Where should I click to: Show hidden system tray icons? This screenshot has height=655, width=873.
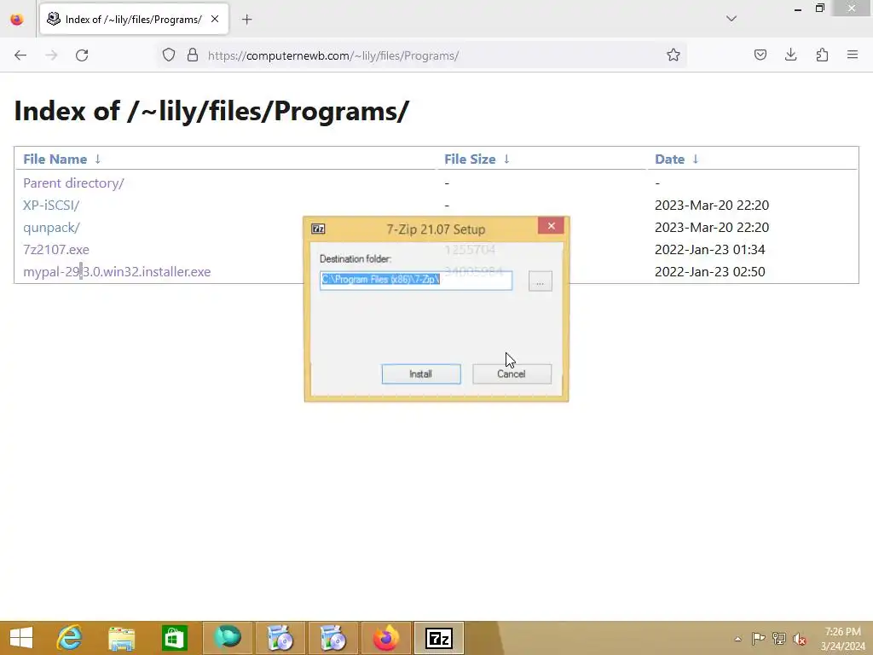click(x=737, y=639)
